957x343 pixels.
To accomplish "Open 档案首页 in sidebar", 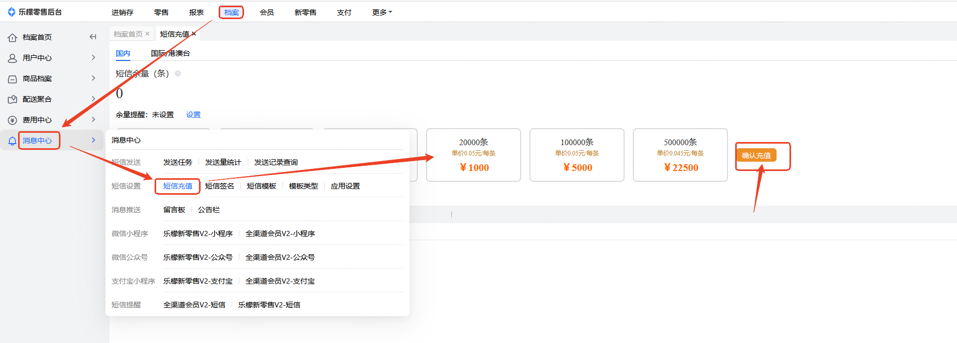I will click(x=37, y=37).
